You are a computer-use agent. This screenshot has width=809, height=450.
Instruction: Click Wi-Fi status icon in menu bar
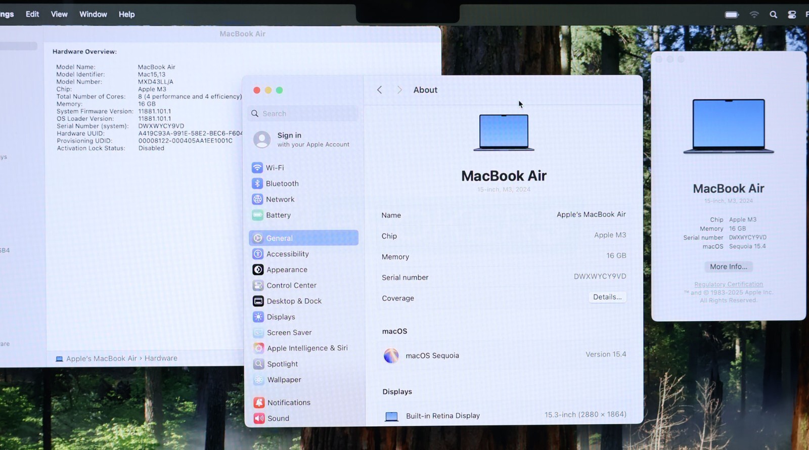[754, 15]
